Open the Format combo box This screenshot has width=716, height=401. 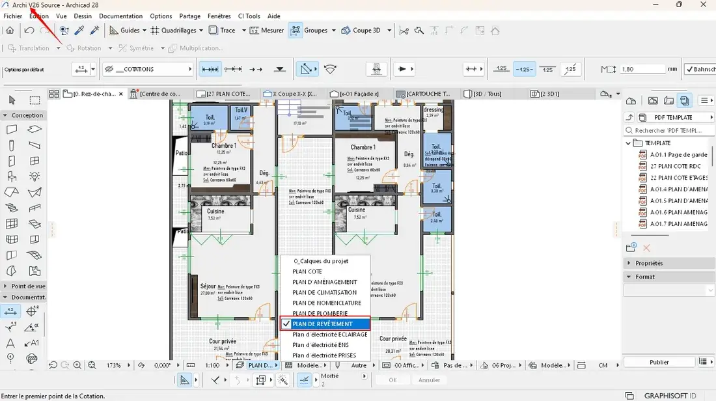pyautogui.click(x=668, y=290)
